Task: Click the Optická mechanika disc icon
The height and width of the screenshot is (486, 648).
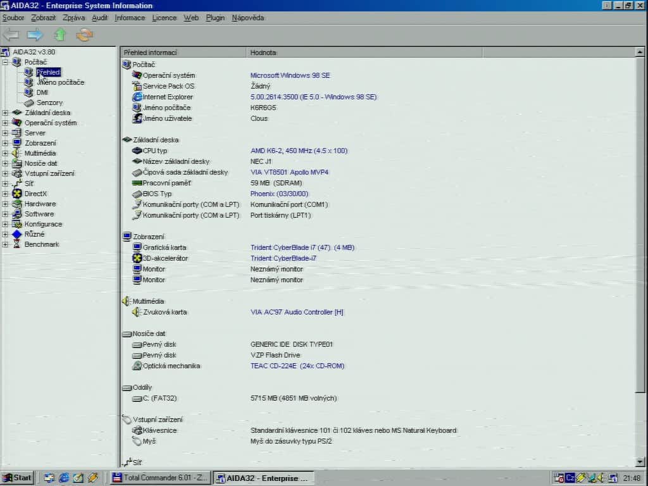Action: [137, 366]
